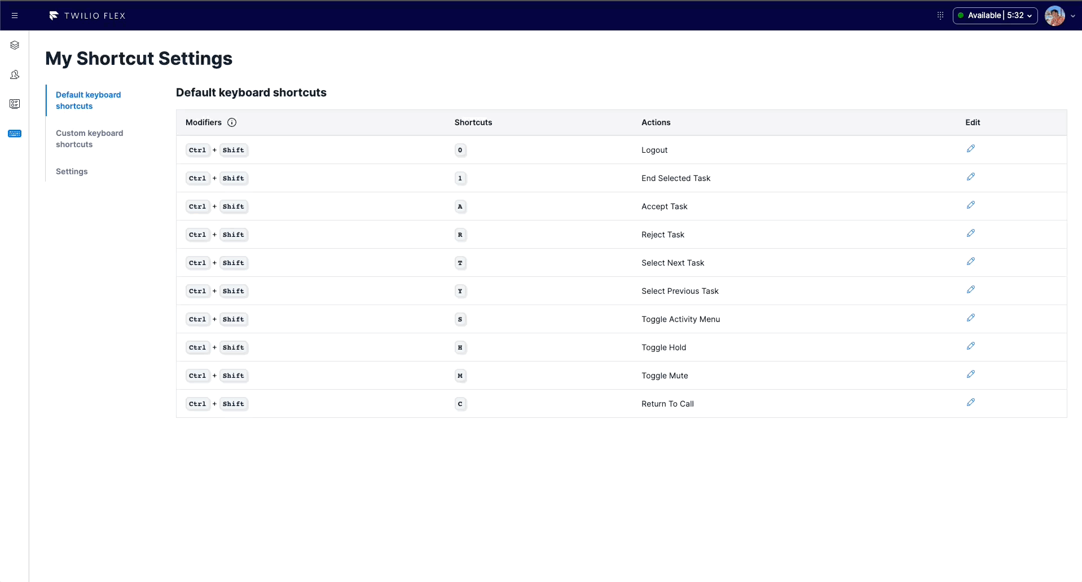Switch to Default keyboard shortcuts tab
The width and height of the screenshot is (1082, 582).
point(89,100)
